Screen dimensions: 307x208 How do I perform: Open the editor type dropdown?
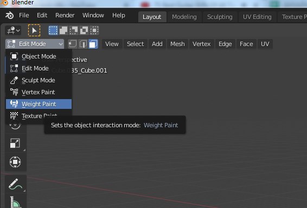[13, 30]
